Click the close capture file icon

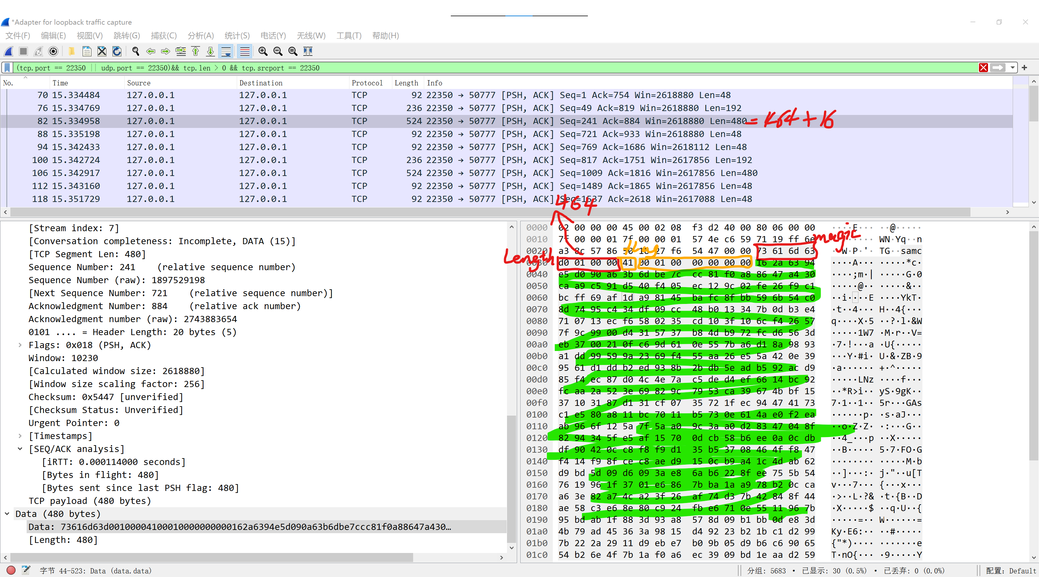coord(102,51)
